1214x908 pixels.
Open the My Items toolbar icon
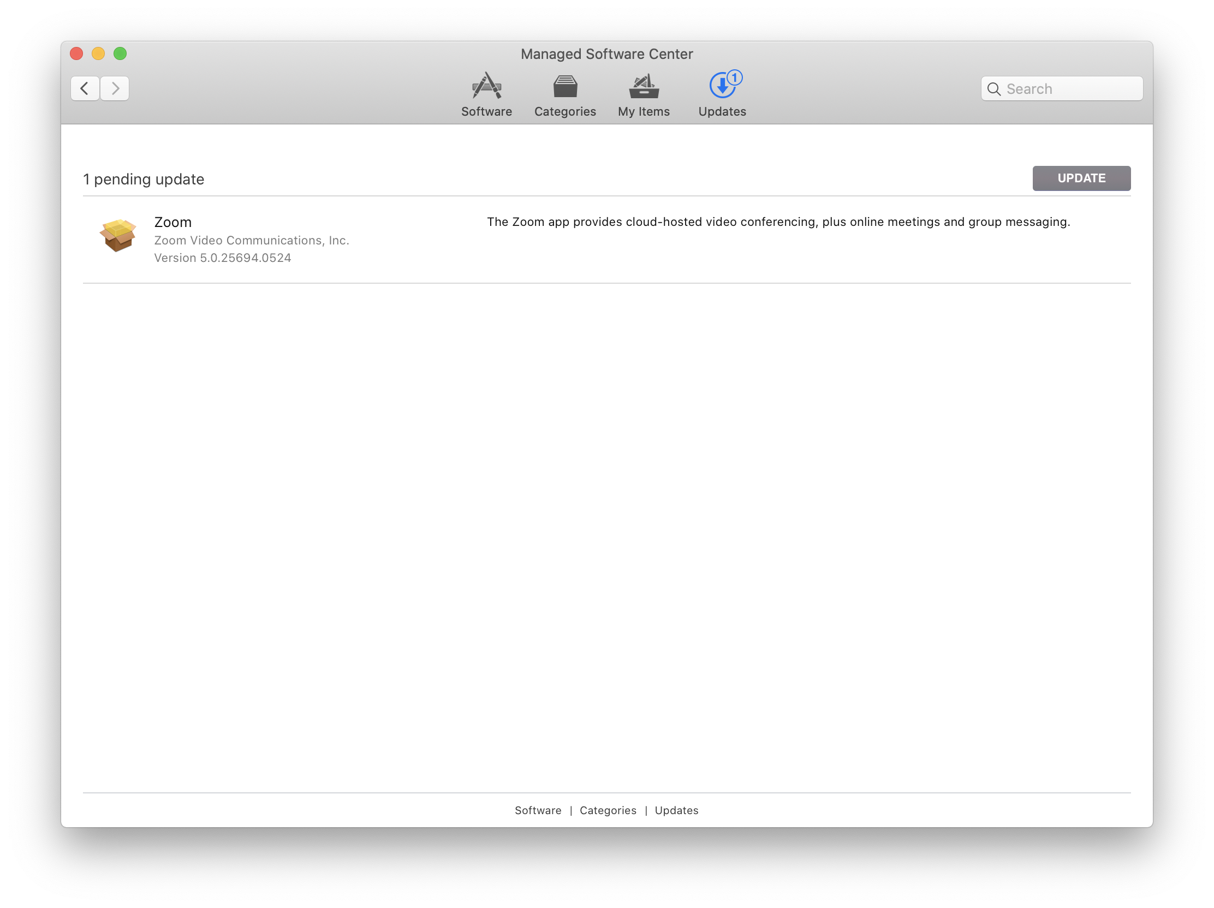click(x=643, y=86)
